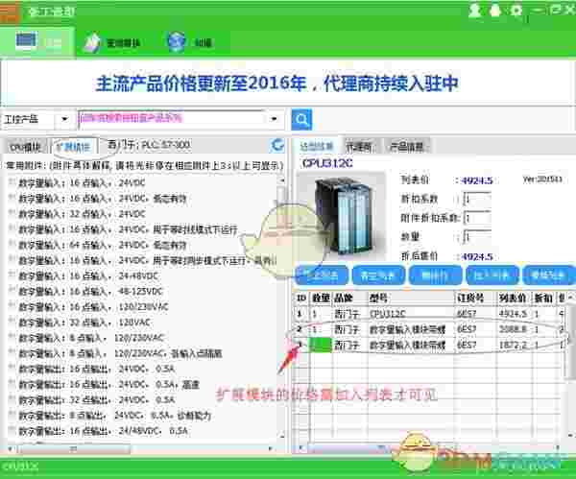The width and height of the screenshot is (576, 479).
Task: Check 数字量输入 16点输入 24-48VDC row
Action: pyautogui.click(x=12, y=275)
